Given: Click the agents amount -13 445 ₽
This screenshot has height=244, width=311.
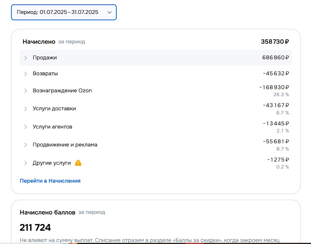Looking at the screenshot, I should point(276,124).
